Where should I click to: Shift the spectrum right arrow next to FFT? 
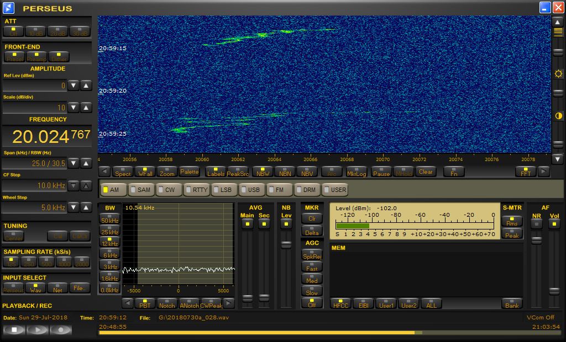coord(544,172)
